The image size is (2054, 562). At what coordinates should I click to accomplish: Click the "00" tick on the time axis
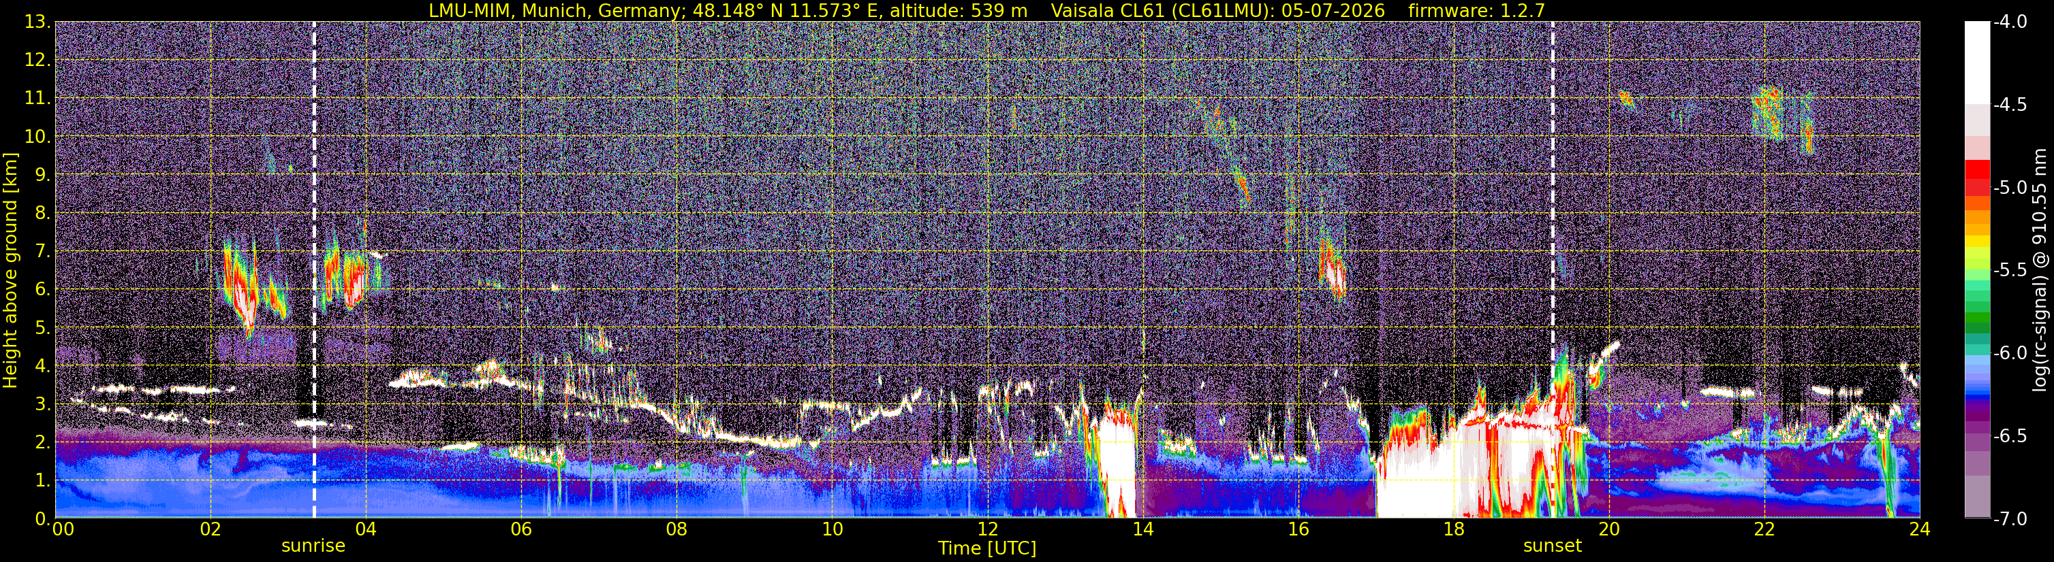click(64, 530)
